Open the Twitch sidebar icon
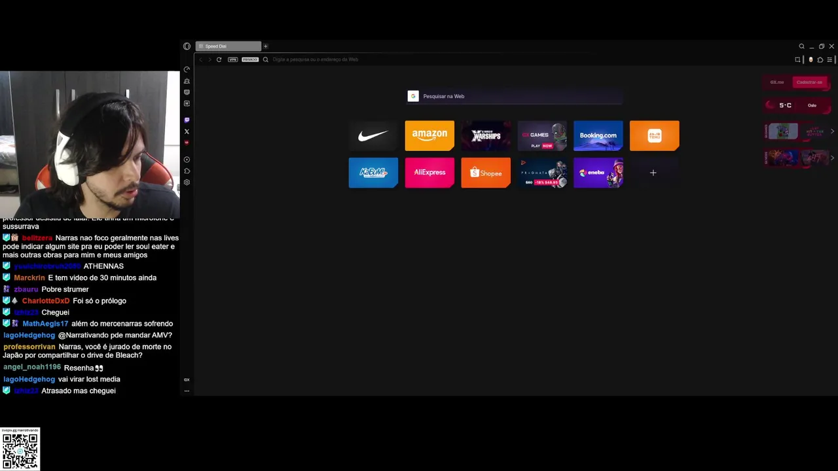The image size is (838, 471). [187, 120]
